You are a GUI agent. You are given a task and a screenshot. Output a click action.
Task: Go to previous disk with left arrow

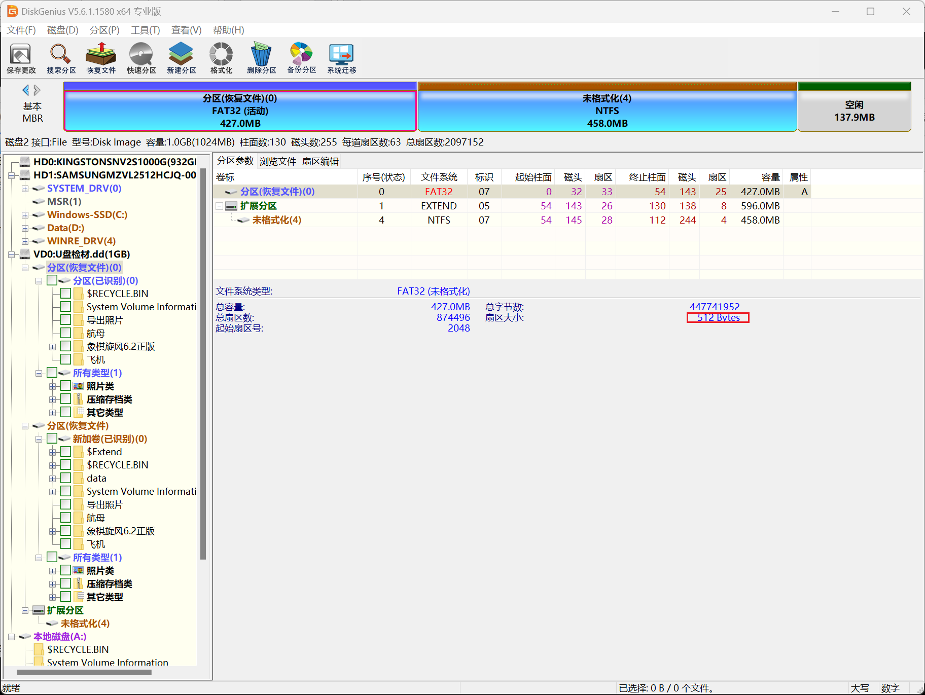click(x=25, y=90)
